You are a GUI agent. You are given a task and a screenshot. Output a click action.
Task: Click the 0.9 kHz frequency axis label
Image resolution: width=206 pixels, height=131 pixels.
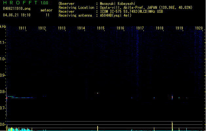pos(3,75)
